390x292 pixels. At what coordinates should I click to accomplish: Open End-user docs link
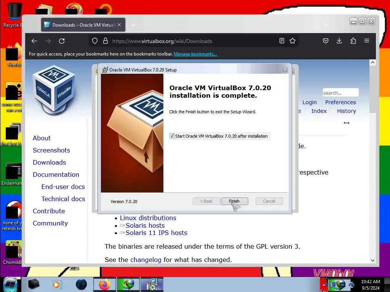tap(63, 187)
